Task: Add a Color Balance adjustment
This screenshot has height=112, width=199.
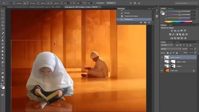Action: 174,35
